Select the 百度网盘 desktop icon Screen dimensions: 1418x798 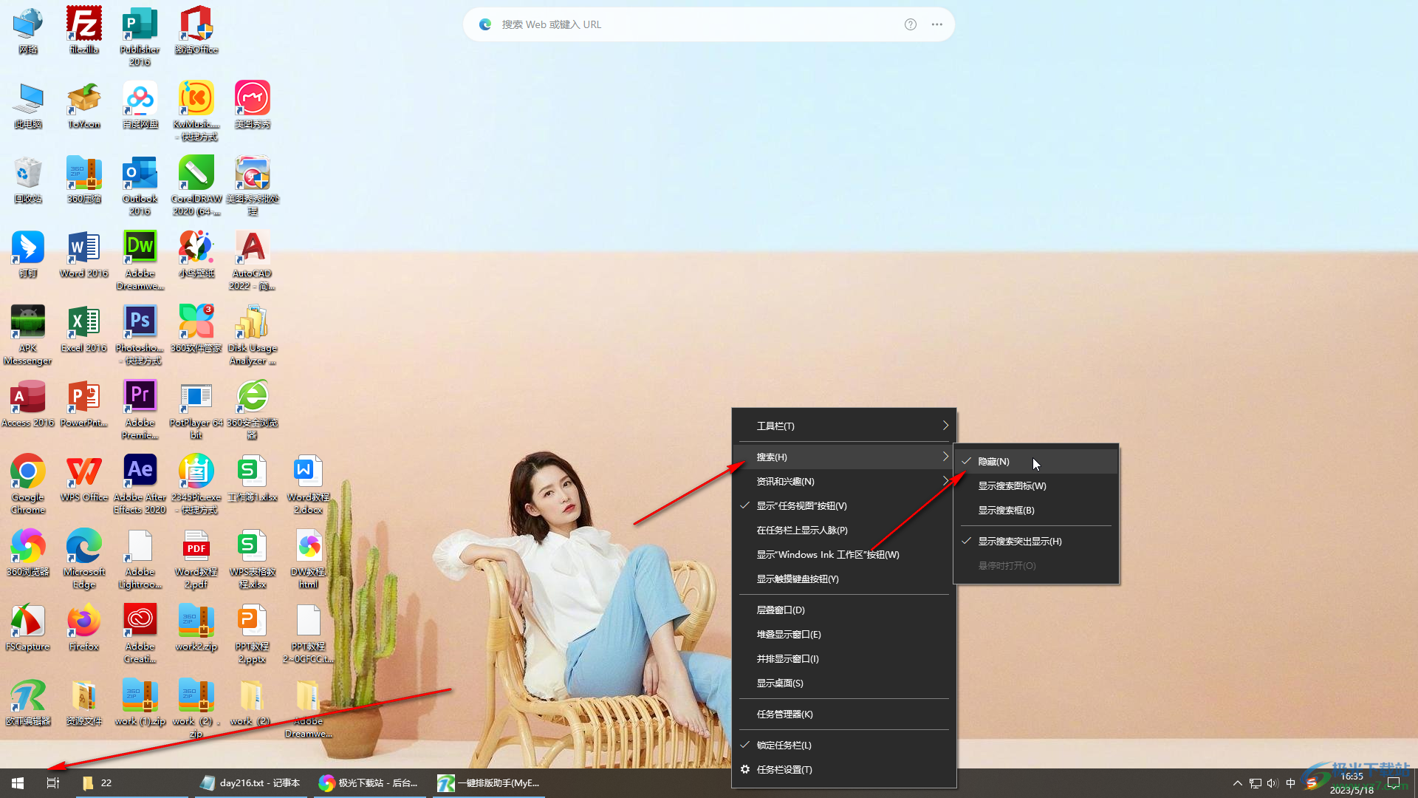[140, 105]
